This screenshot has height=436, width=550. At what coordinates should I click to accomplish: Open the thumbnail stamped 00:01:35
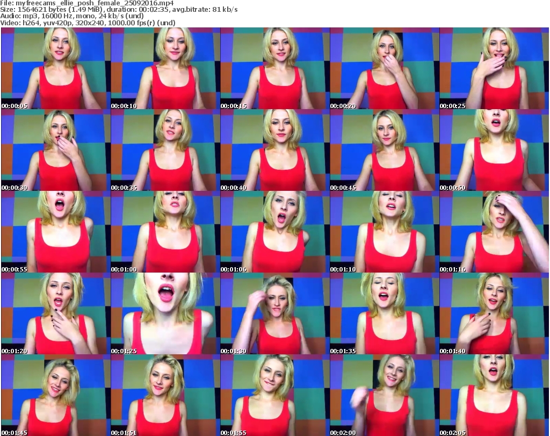(x=384, y=313)
